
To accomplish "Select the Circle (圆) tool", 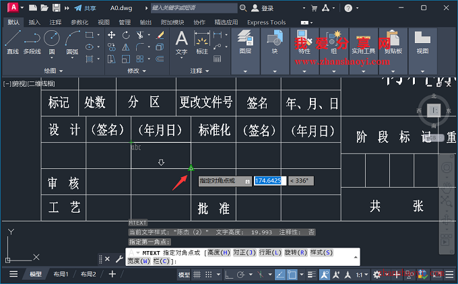I will [52, 41].
